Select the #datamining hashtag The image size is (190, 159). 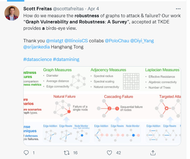[66, 59]
